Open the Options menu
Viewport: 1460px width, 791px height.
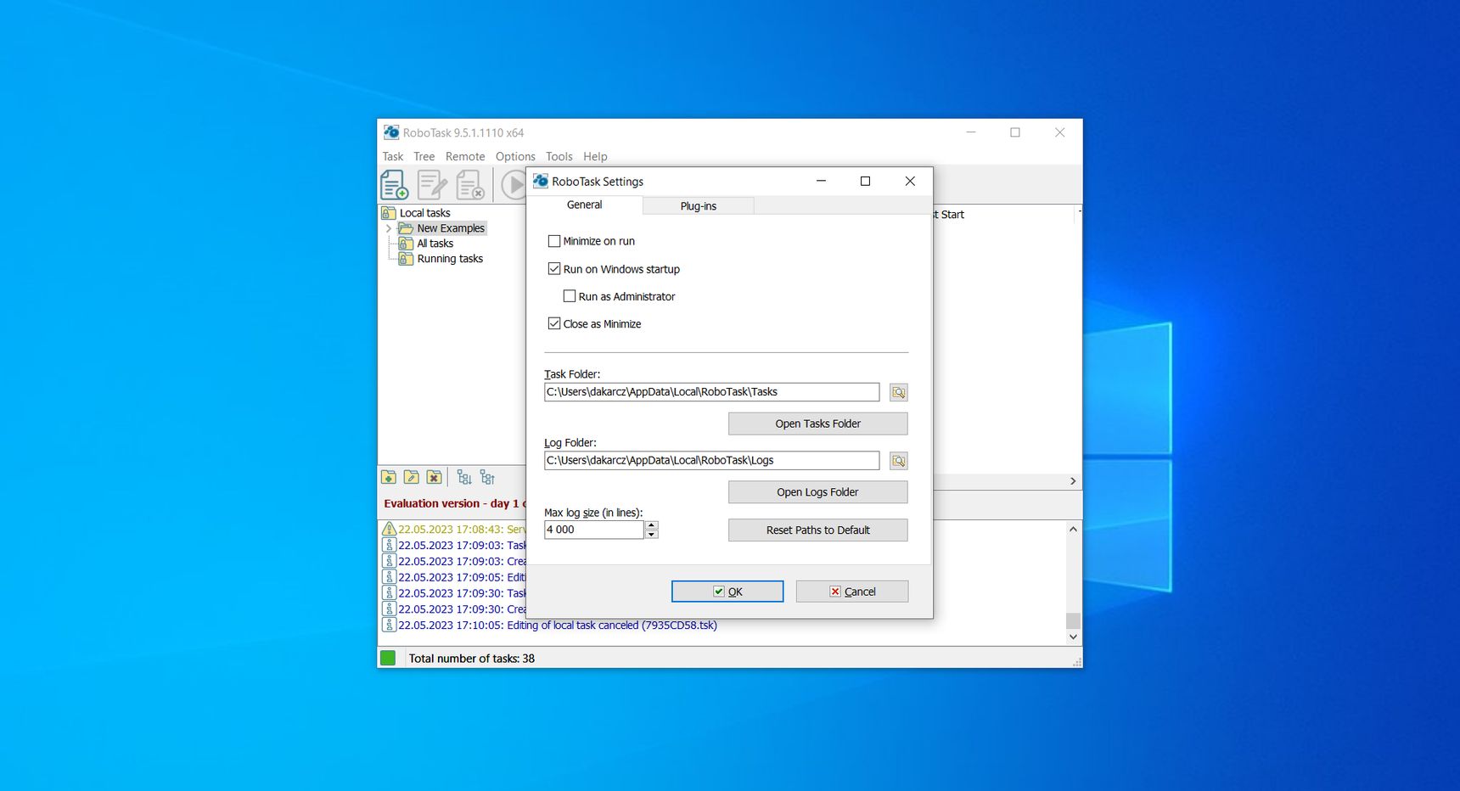tap(515, 156)
